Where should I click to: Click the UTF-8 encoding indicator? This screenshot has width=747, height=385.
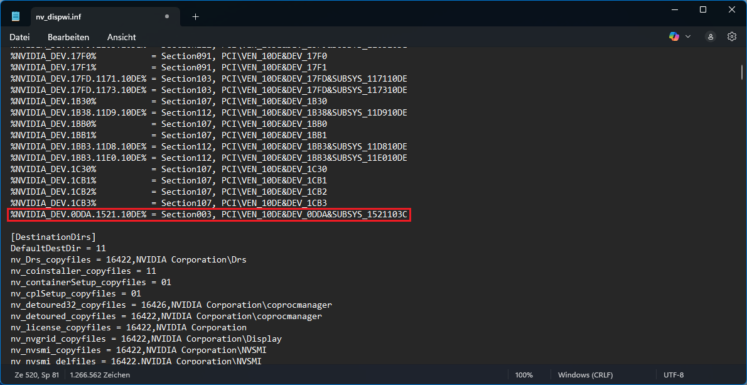tap(673, 374)
